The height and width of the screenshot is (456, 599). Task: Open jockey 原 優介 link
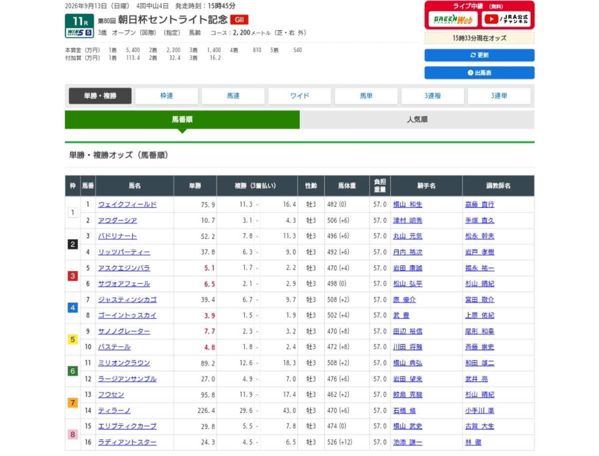tap(404, 300)
